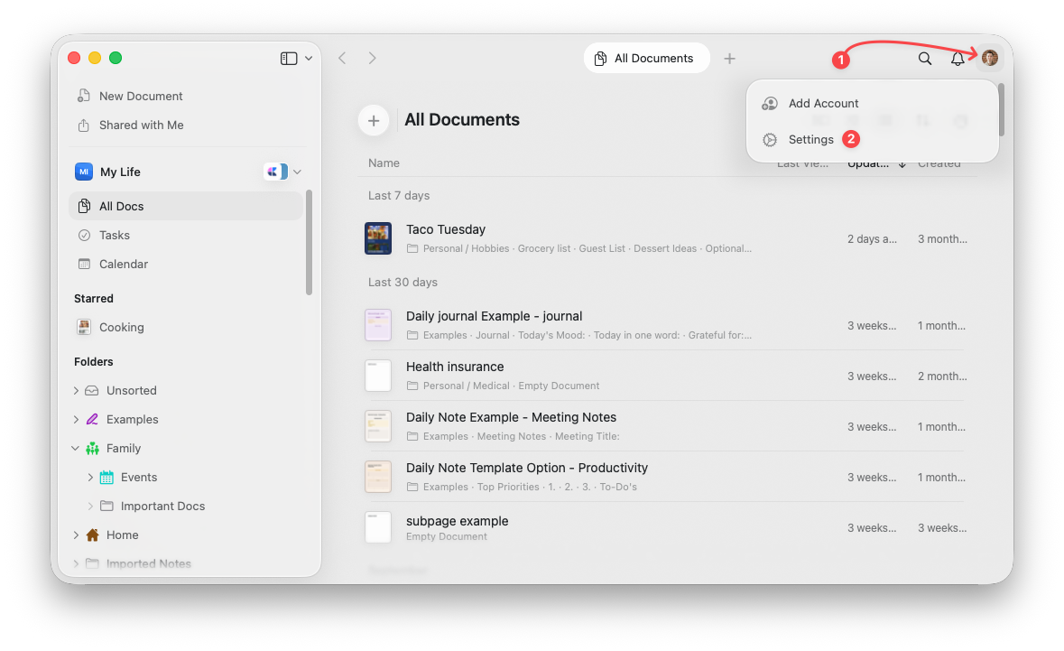Click the Settings gear icon
The image size is (1064, 651).
coord(770,140)
